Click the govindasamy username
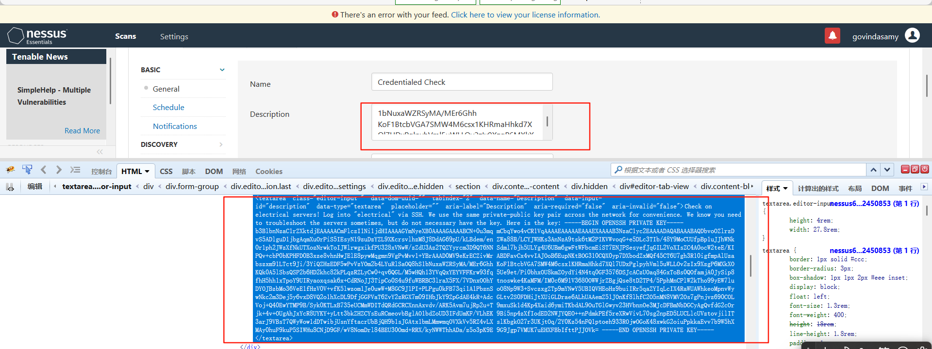Screen dimensions: 932x349 pyautogui.click(x=875, y=36)
